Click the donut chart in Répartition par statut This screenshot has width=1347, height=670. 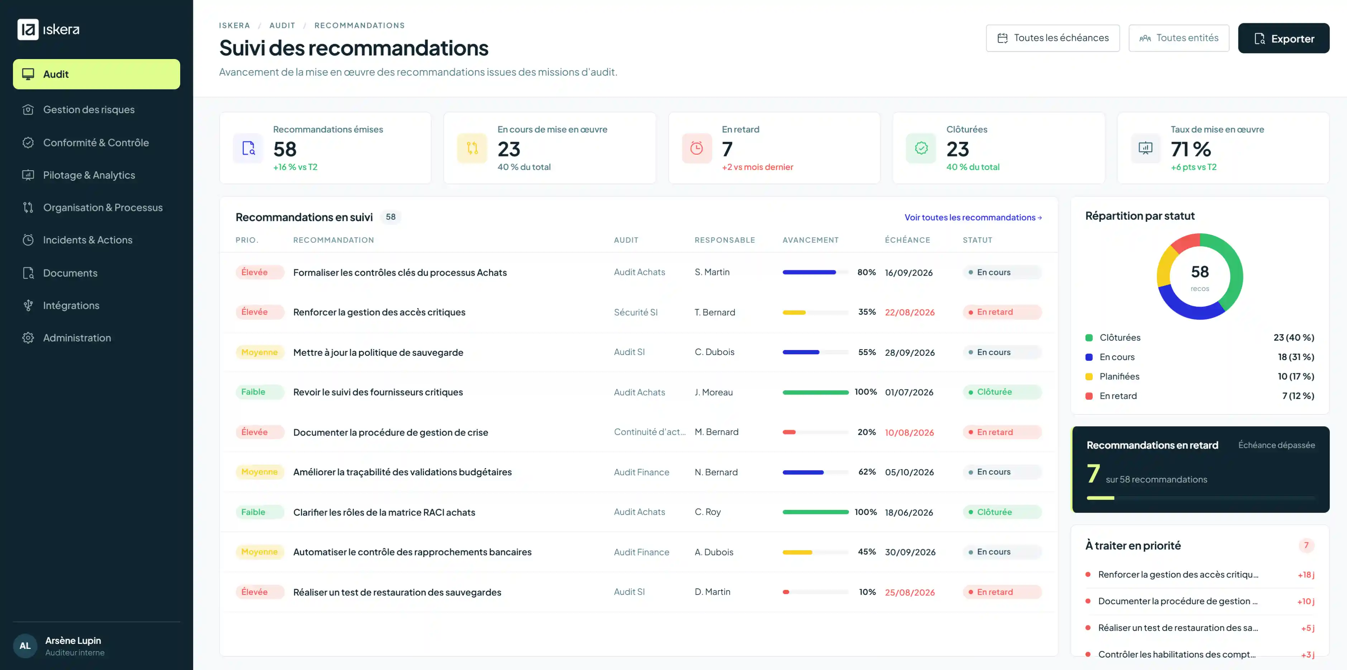pyautogui.click(x=1199, y=276)
